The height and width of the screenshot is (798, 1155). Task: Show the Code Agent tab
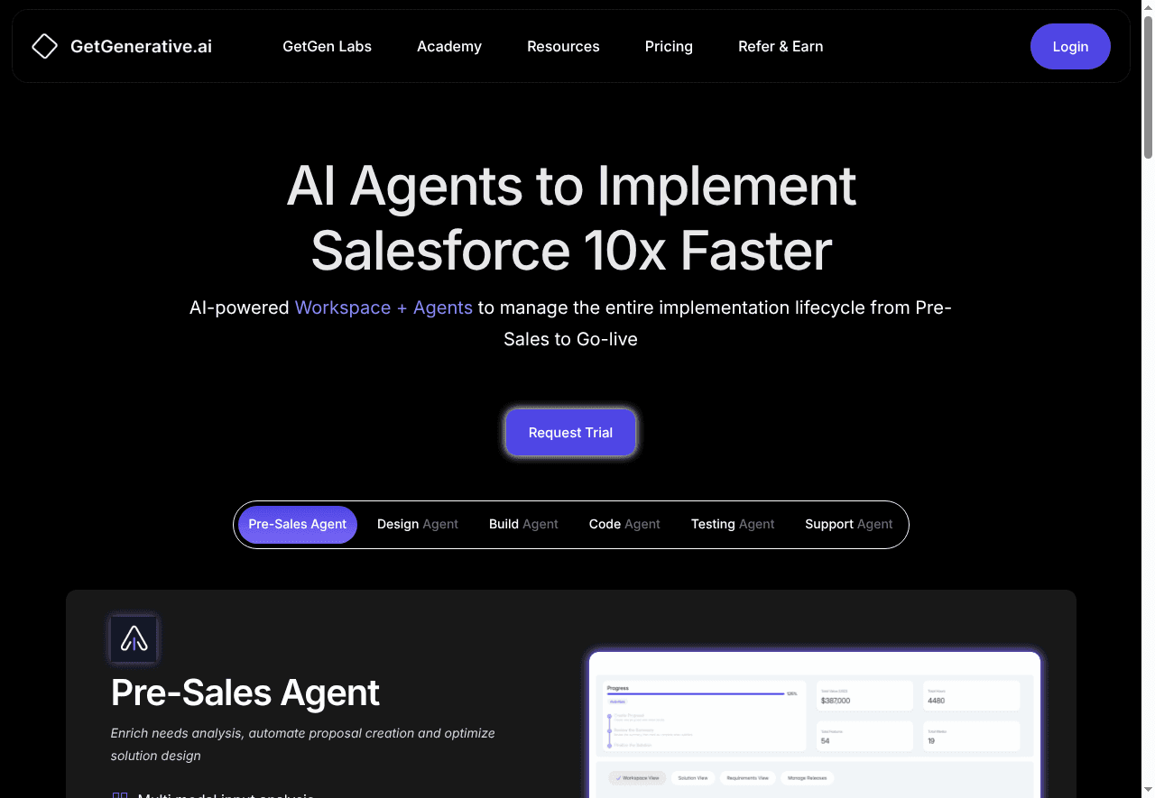[624, 524]
